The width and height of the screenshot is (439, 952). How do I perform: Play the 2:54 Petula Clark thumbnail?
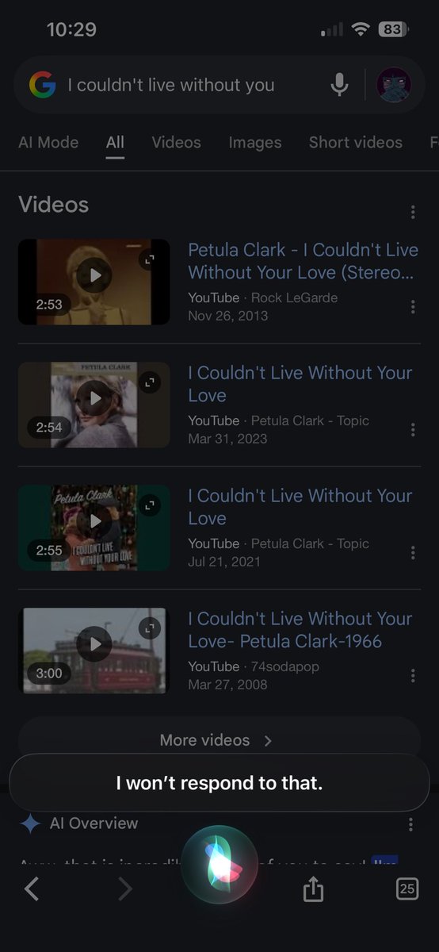coord(94,405)
